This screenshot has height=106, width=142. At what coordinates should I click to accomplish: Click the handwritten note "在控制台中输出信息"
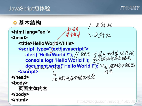119,69
